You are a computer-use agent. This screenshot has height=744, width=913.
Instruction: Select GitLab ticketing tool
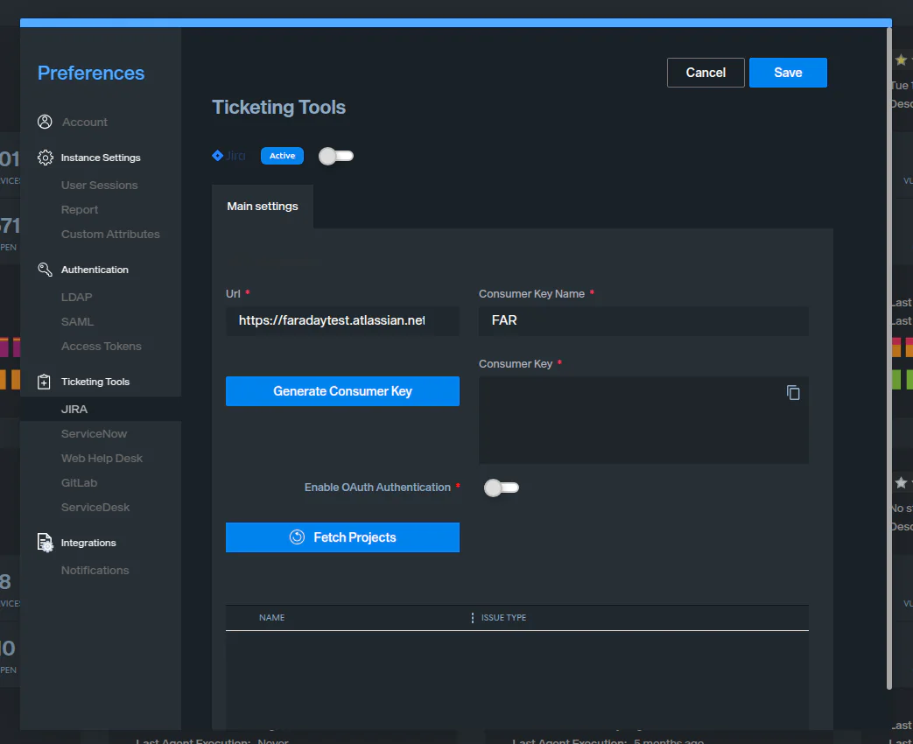tap(79, 483)
